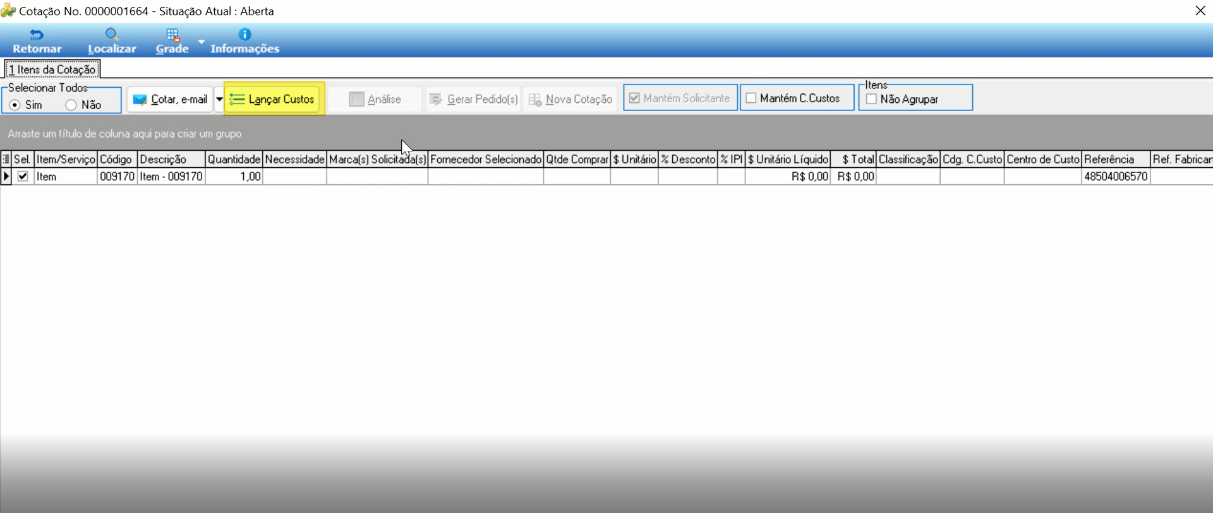The width and height of the screenshot is (1213, 513).
Task: Click the Qtde Comprar column header
Action: [577, 159]
